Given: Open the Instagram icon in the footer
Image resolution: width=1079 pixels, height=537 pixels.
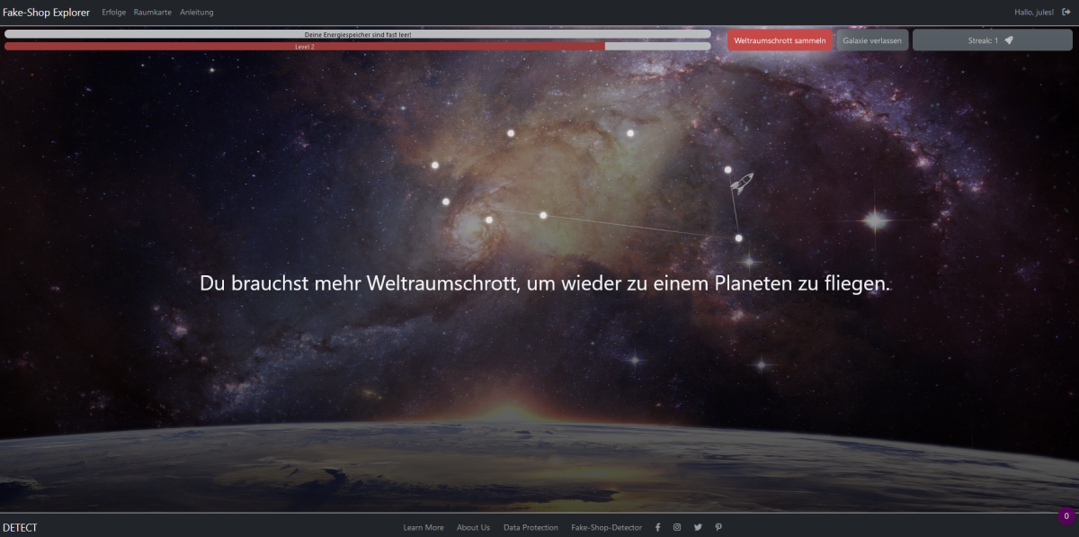Looking at the screenshot, I should pos(677,527).
